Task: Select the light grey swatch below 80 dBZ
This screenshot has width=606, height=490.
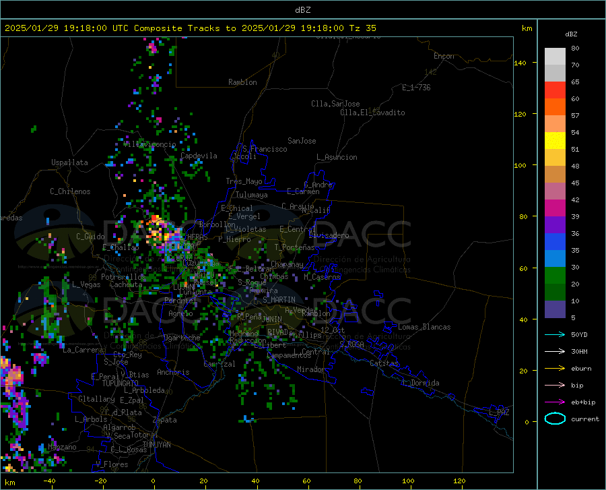Action: coord(555,57)
